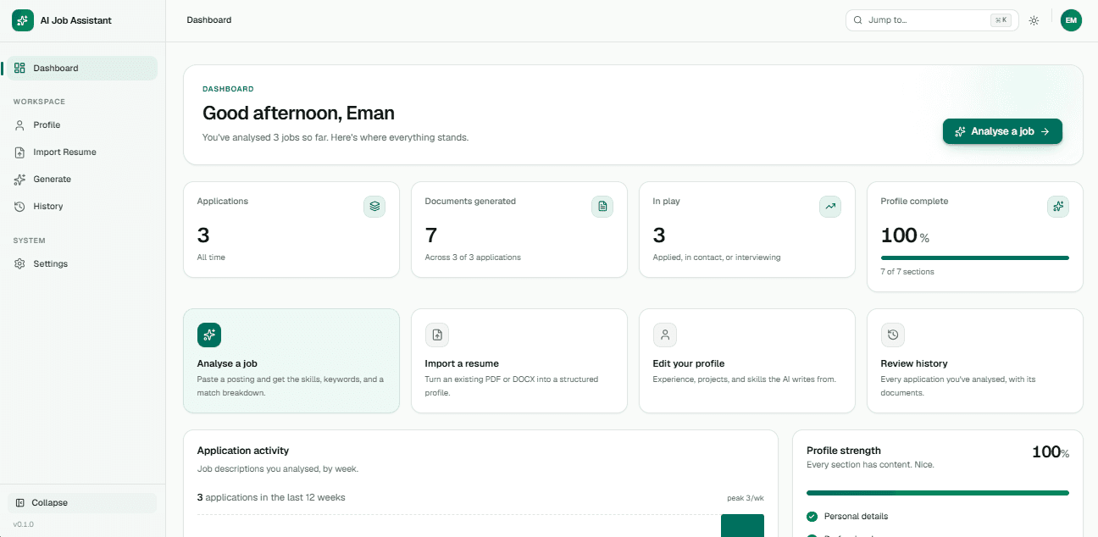Click the Profile strength progress bar

pos(938,492)
